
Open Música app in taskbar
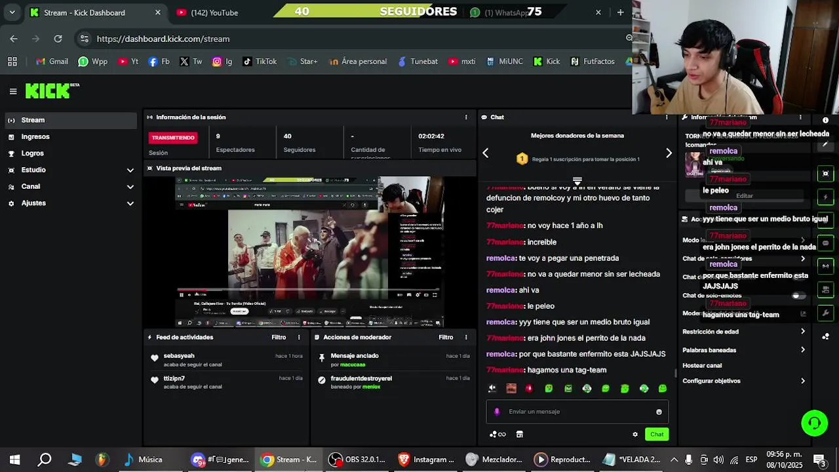[x=144, y=460]
